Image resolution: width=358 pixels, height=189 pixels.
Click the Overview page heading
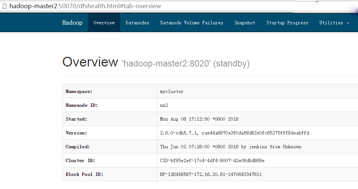click(x=90, y=62)
